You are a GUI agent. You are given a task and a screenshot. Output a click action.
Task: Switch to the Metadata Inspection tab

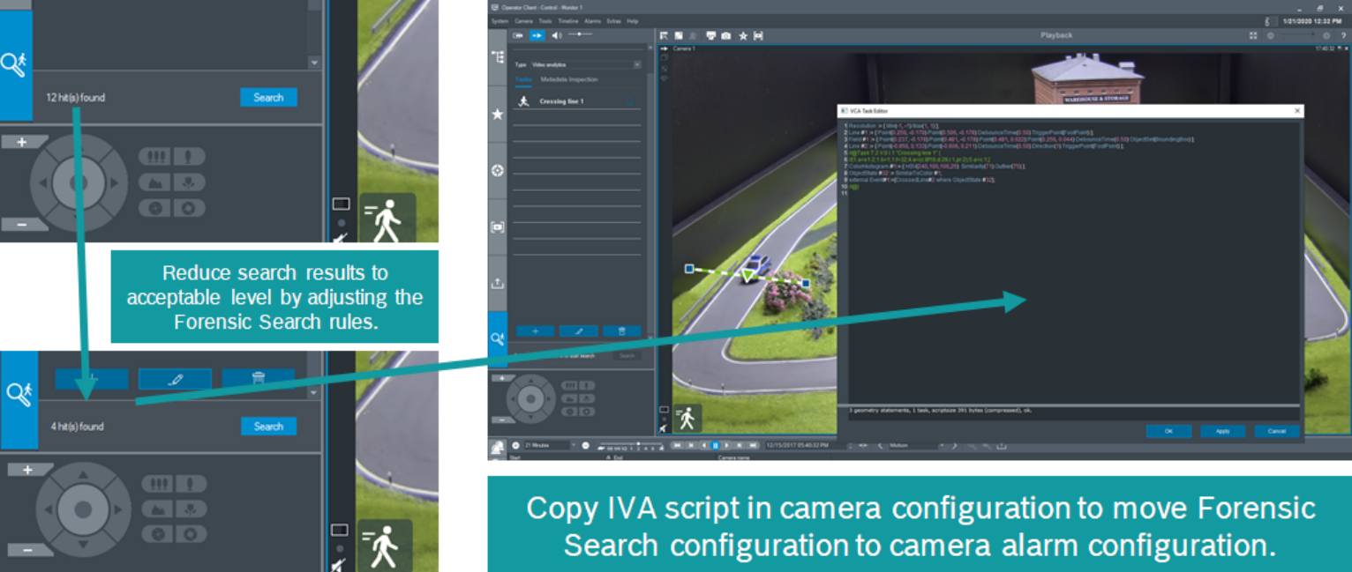coord(570,79)
